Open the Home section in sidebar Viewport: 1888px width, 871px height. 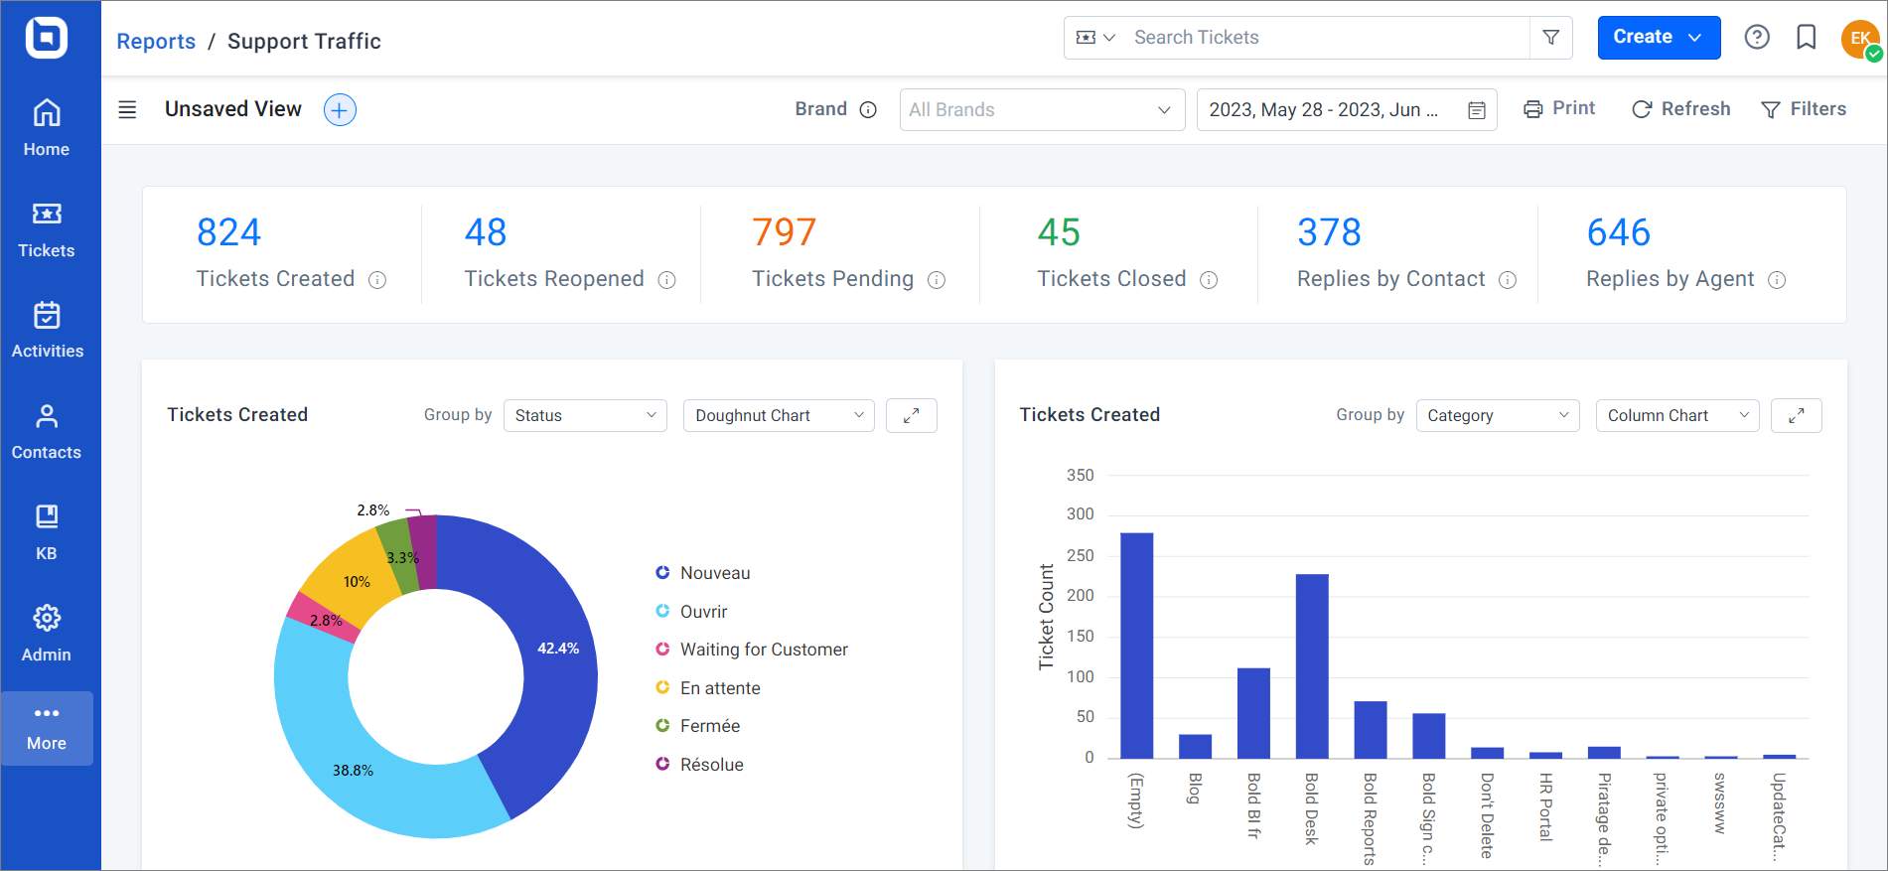point(47,129)
